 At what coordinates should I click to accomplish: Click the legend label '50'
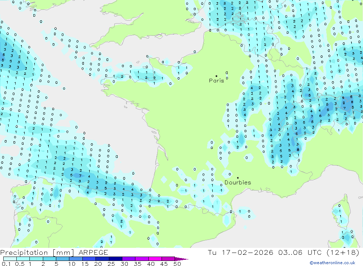point(177,264)
